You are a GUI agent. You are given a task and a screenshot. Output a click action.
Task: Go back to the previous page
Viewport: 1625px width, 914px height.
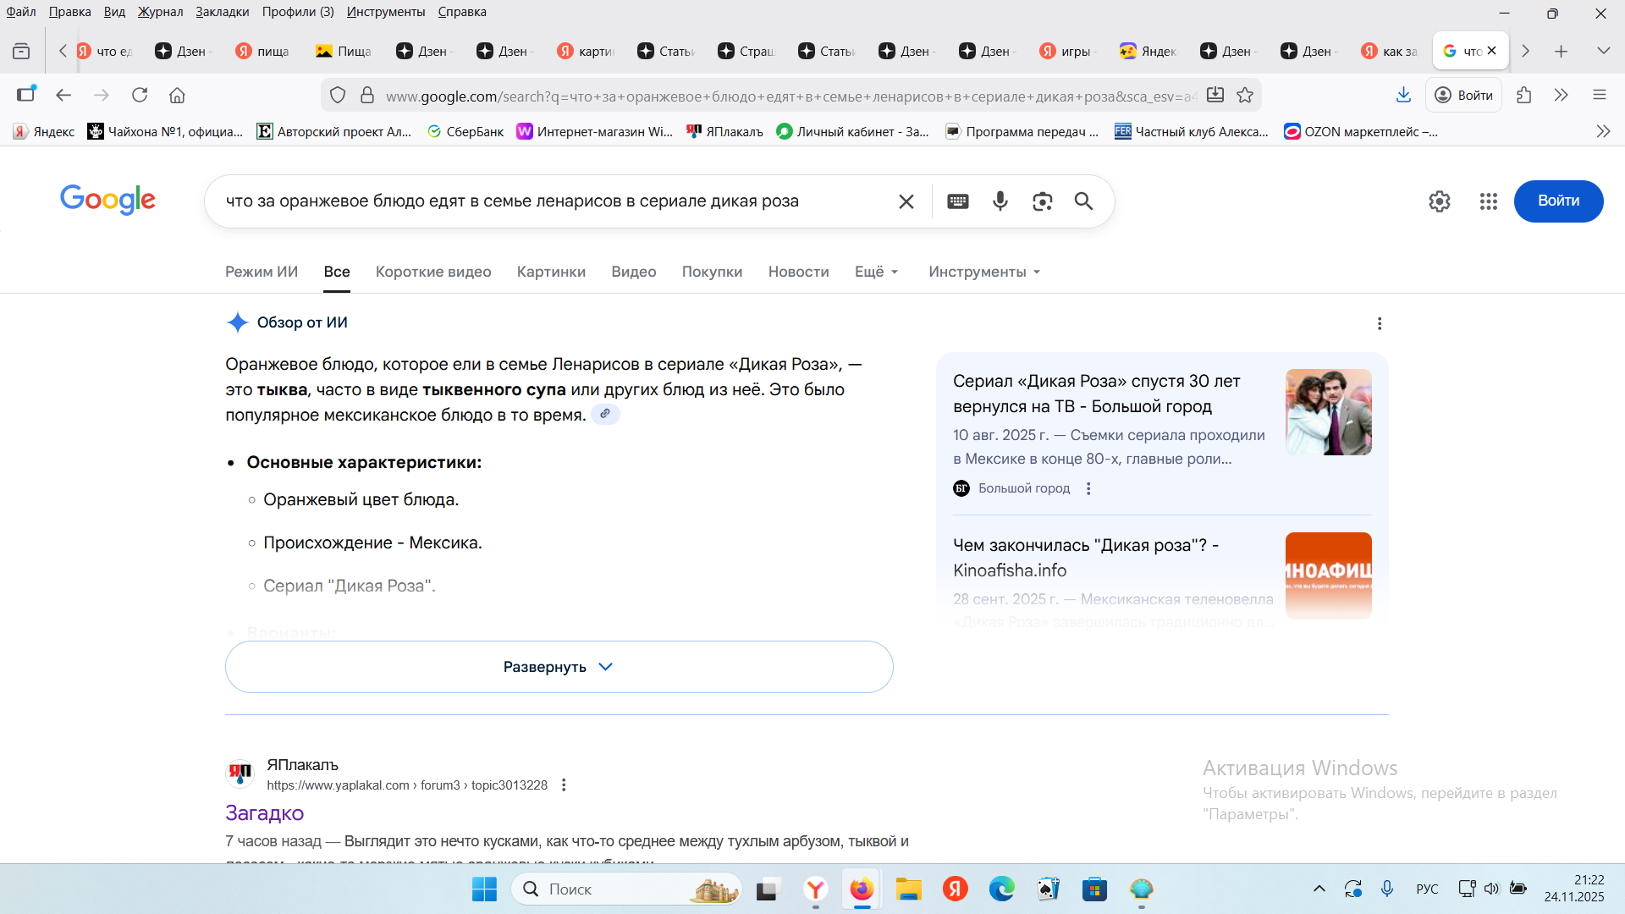tap(63, 96)
